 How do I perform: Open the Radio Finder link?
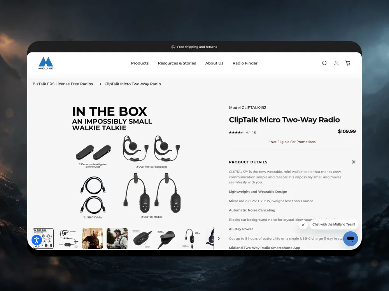click(x=245, y=63)
